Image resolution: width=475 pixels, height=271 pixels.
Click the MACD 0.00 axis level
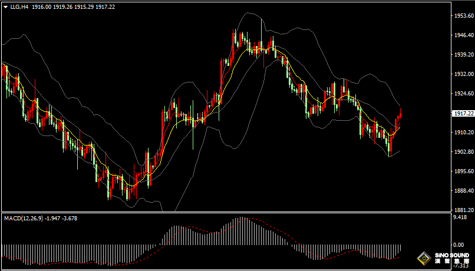pos(458,244)
